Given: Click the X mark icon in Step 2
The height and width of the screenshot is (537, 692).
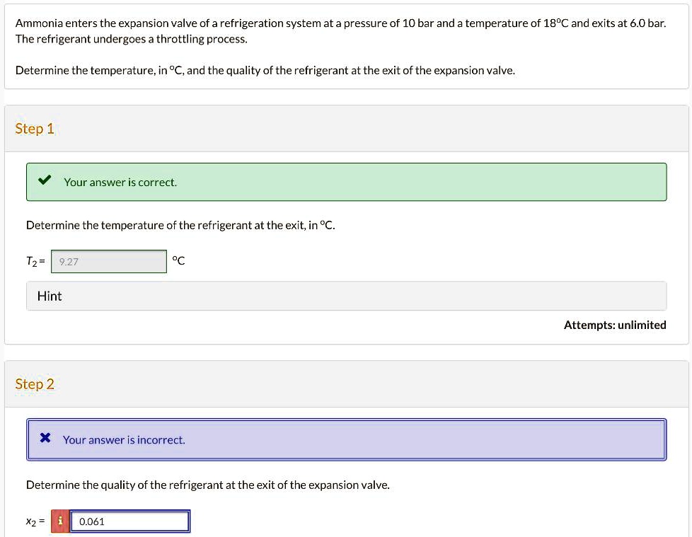Looking at the screenshot, I should coord(45,439).
